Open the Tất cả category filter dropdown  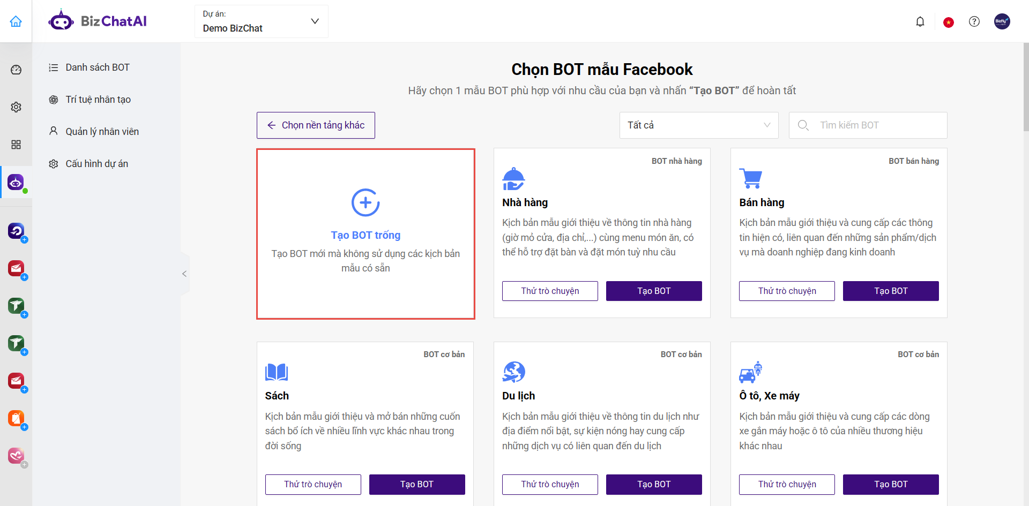pos(699,125)
